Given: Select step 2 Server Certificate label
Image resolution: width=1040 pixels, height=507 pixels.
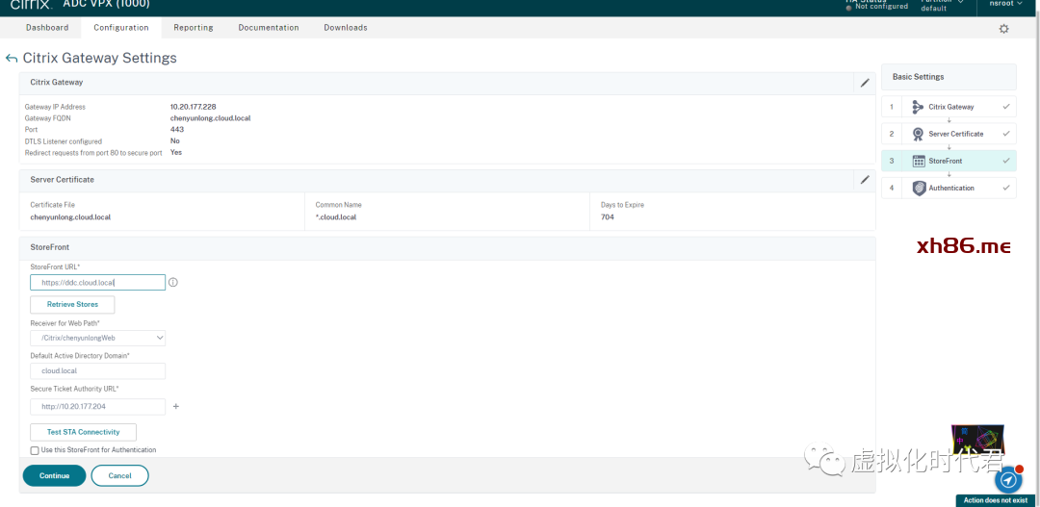Looking at the screenshot, I should coord(956,134).
